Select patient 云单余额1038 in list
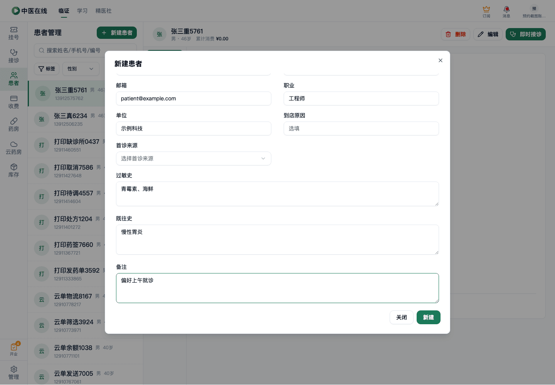 pos(85,351)
